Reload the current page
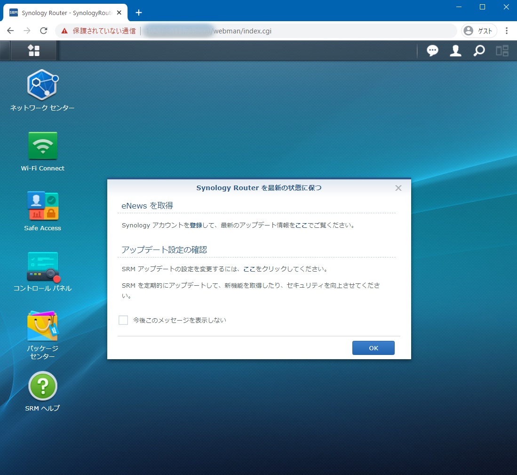The height and width of the screenshot is (475, 517). coord(44,31)
